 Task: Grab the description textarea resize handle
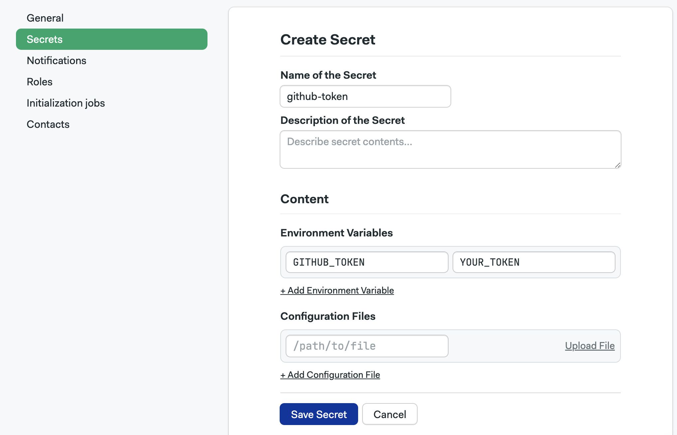tap(617, 165)
